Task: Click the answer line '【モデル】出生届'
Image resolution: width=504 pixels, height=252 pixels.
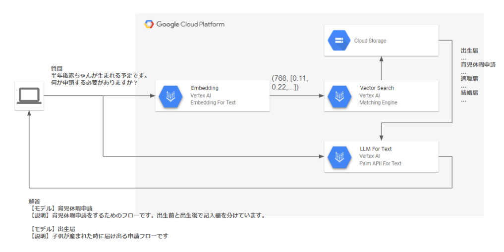Action: 52,229
